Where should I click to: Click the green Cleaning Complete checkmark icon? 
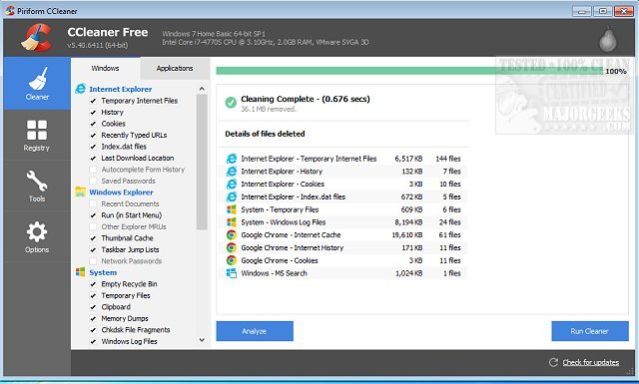pyautogui.click(x=231, y=102)
